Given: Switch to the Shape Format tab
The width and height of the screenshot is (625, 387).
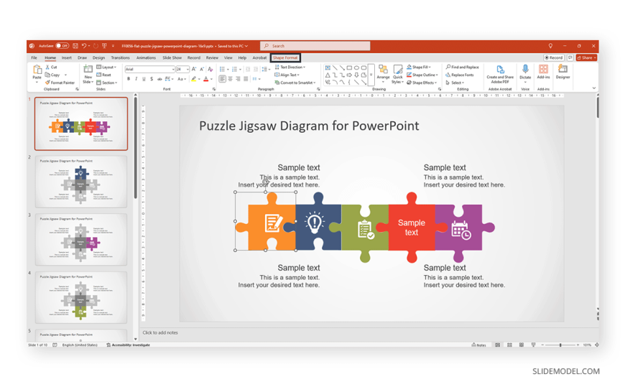Looking at the screenshot, I should point(285,57).
